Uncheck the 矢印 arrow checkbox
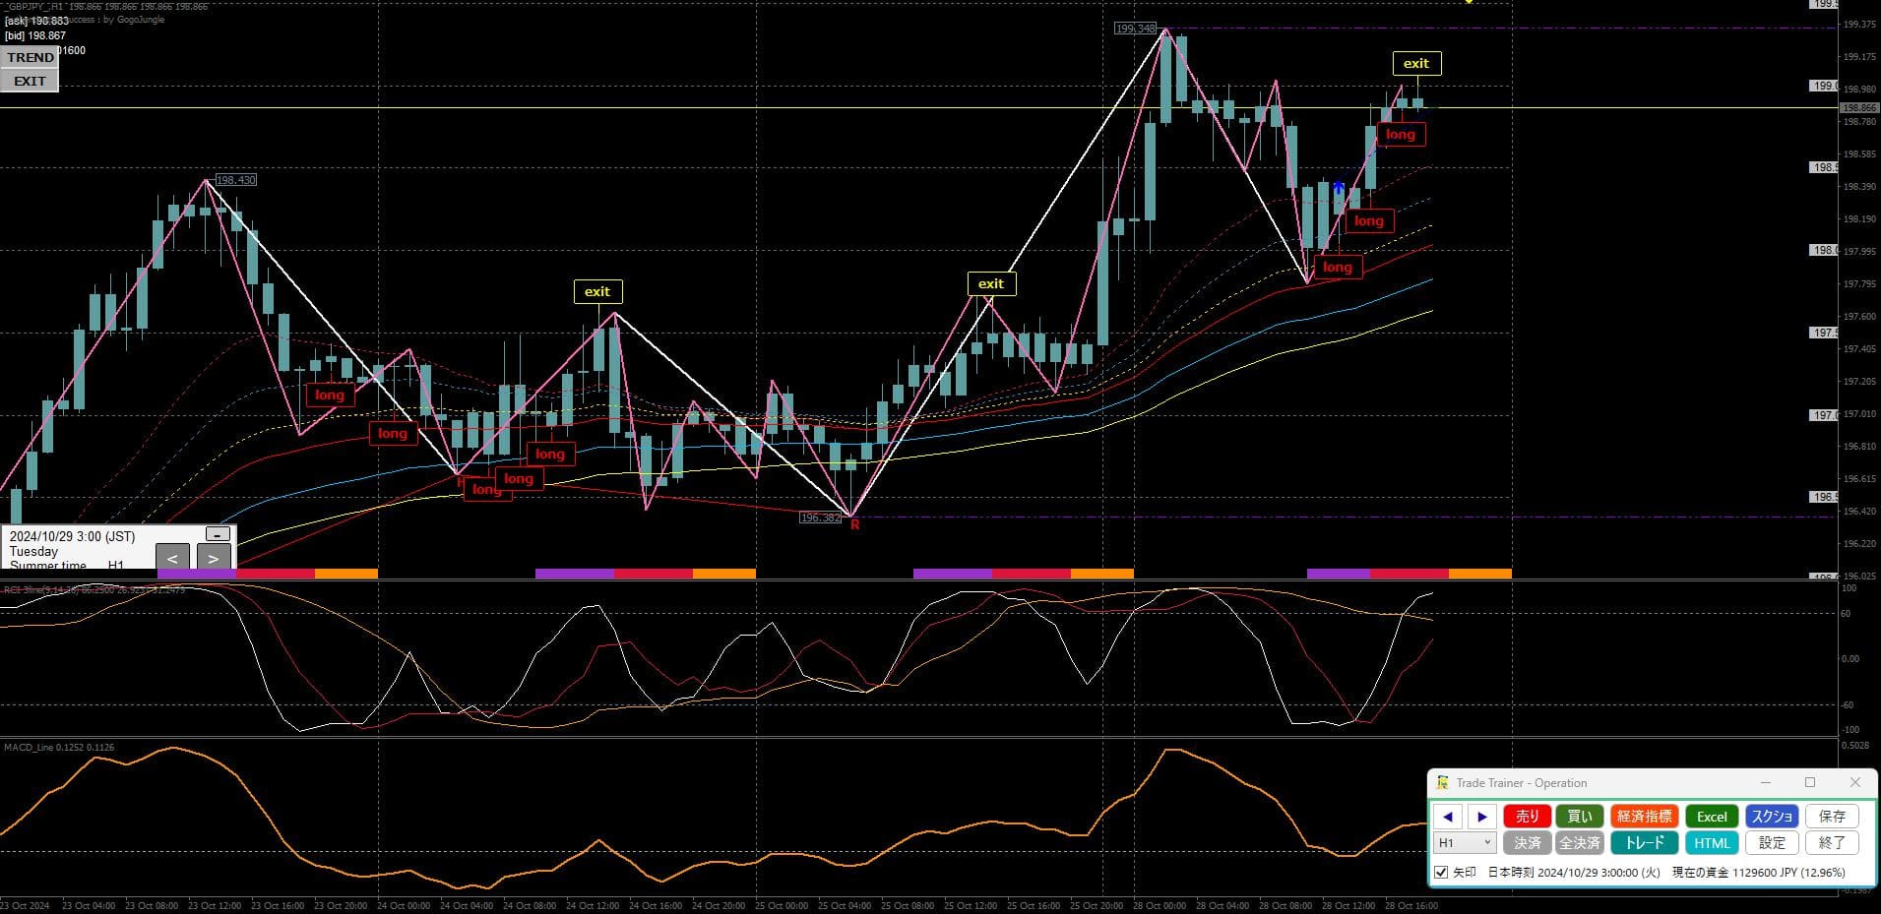Screen dimensions: 1881x914 coord(1441,873)
